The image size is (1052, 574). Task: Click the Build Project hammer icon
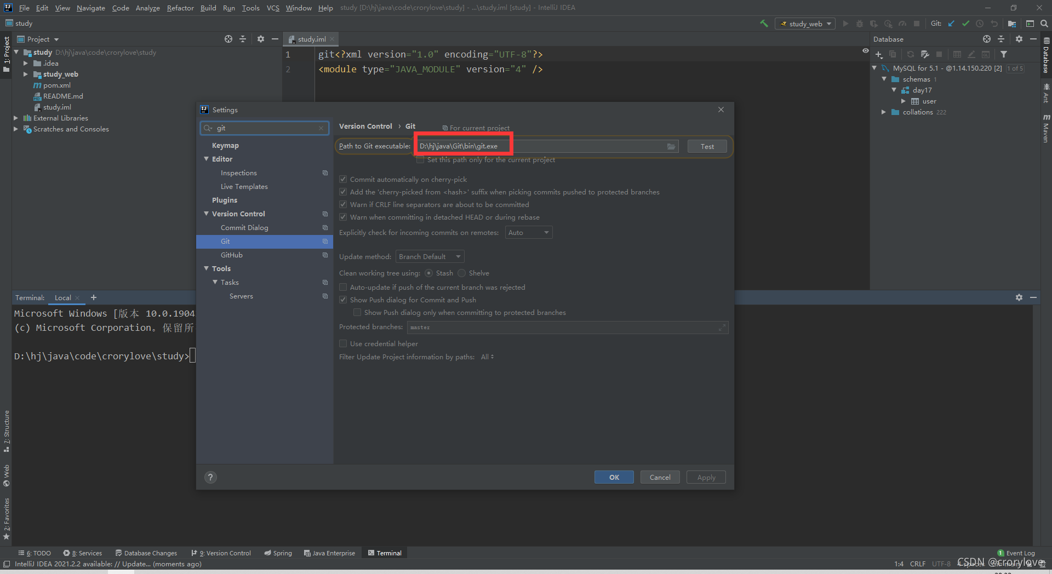(764, 24)
